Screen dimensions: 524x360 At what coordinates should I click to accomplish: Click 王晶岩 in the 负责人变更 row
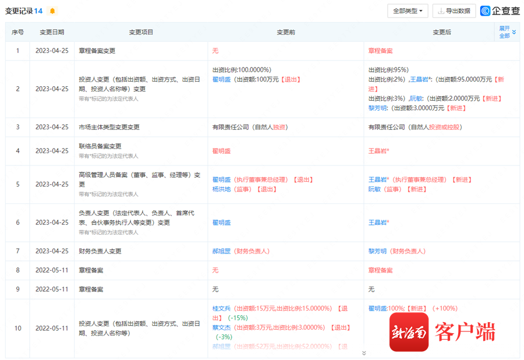tap(378, 223)
